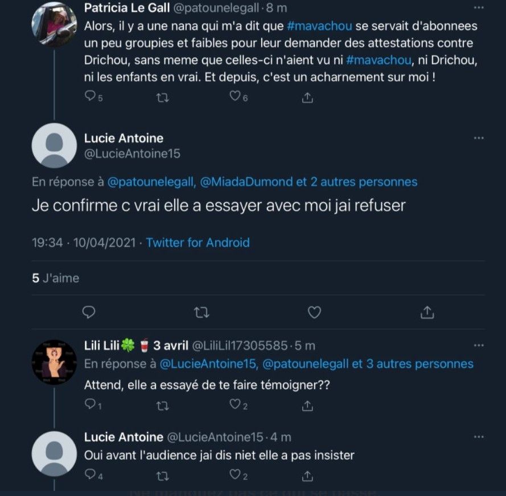The height and width of the screenshot is (496, 506).
Task: Reply to the main Lucie Antoine tweet
Action: pos(89,312)
